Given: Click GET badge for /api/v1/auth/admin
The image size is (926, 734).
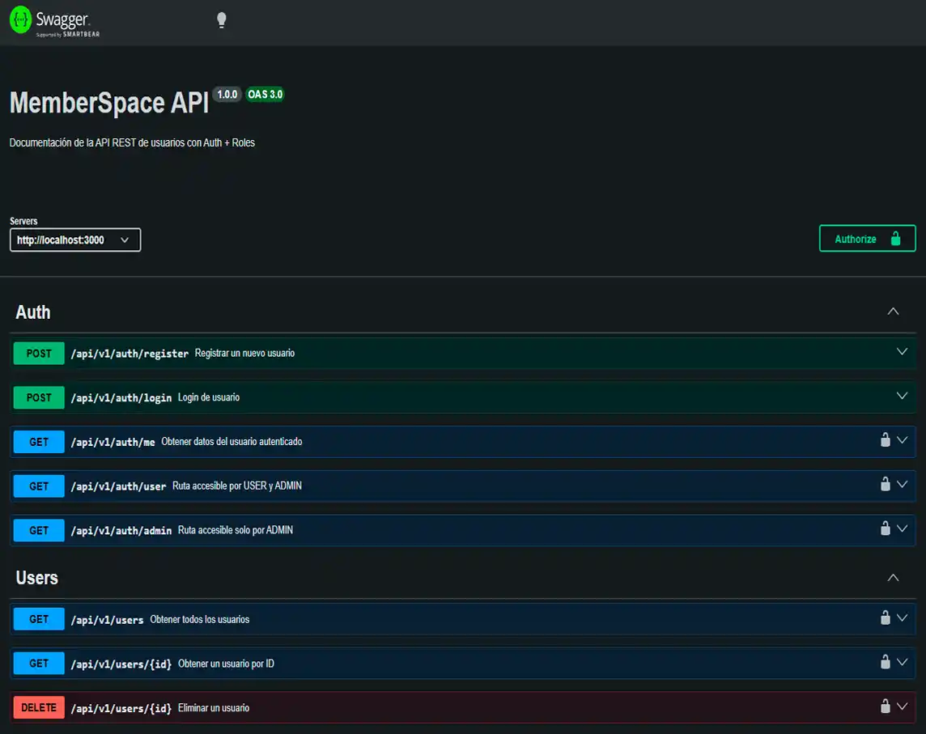Looking at the screenshot, I should [39, 530].
